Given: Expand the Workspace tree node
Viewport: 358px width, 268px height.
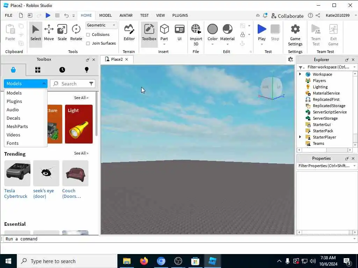Looking at the screenshot, I should click(x=300, y=74).
